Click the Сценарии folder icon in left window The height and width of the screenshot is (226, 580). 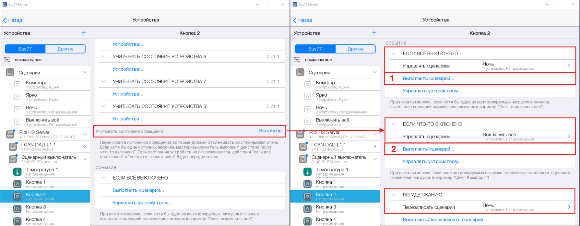[10, 72]
